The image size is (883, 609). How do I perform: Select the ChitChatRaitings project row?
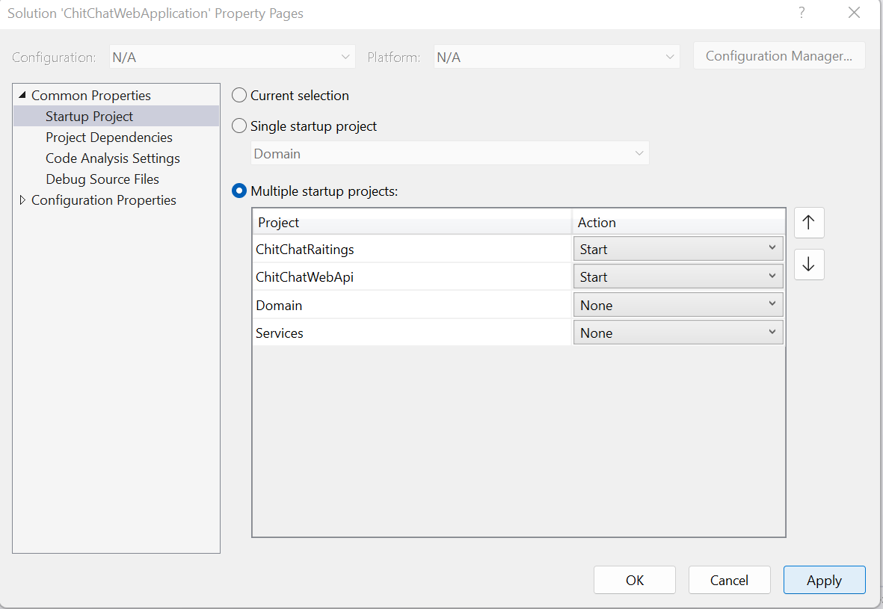(412, 249)
